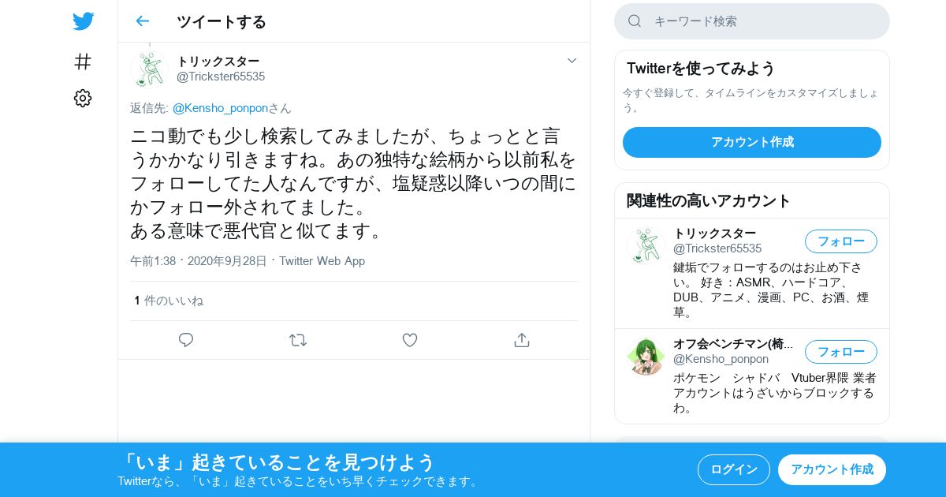Share the tweet via upload icon
Viewport: 946px width, 497px height.
[521, 340]
